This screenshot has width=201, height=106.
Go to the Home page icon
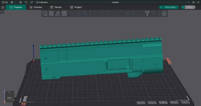click(3, 7)
